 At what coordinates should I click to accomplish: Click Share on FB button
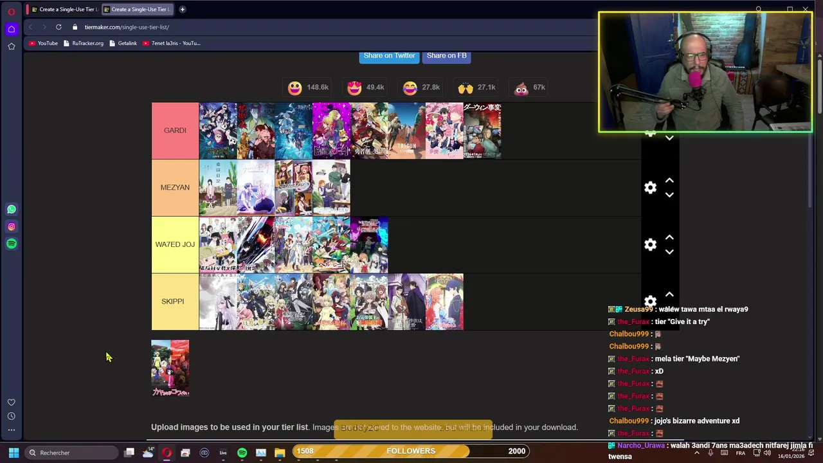[446, 56]
